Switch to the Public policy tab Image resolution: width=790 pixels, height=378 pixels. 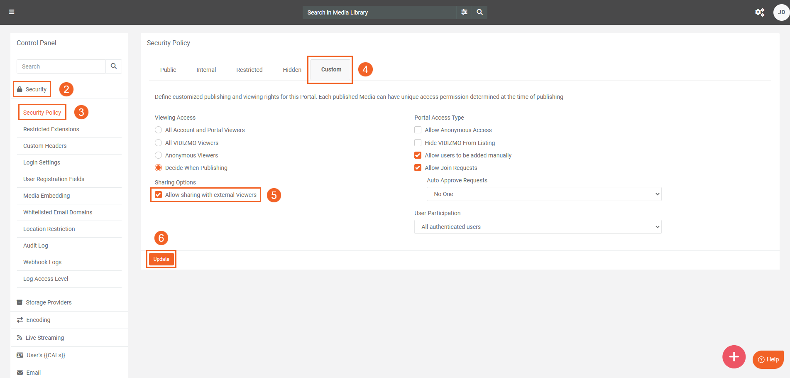(x=168, y=70)
